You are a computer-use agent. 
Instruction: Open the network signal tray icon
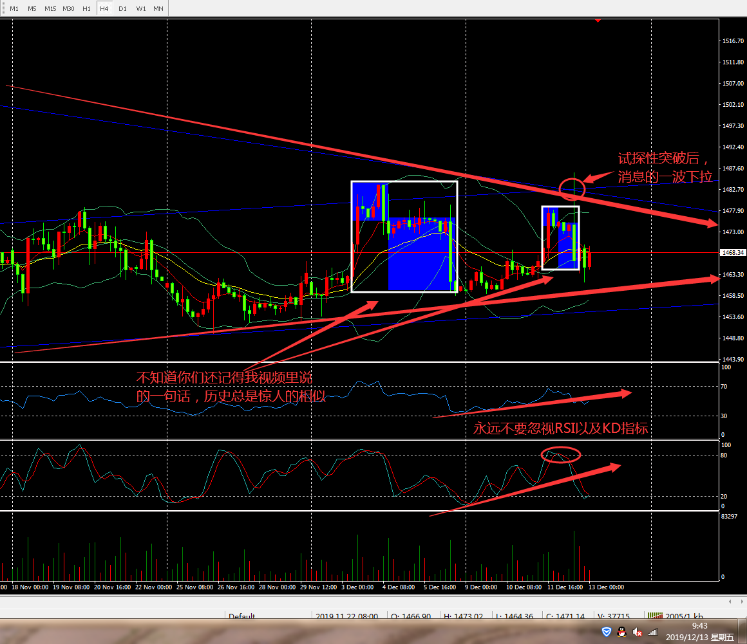pos(653,632)
